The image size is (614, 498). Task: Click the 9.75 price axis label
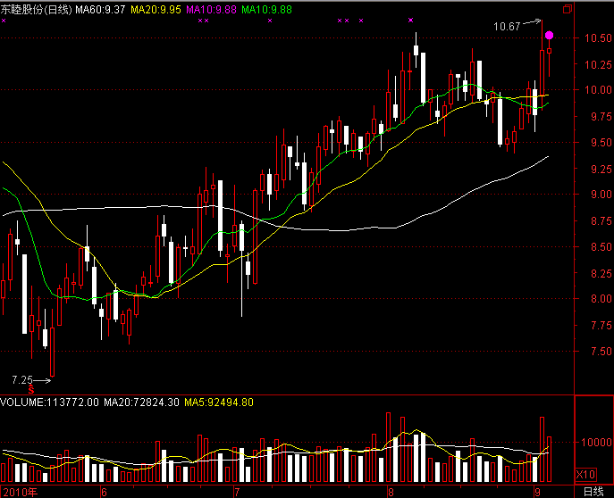point(601,117)
